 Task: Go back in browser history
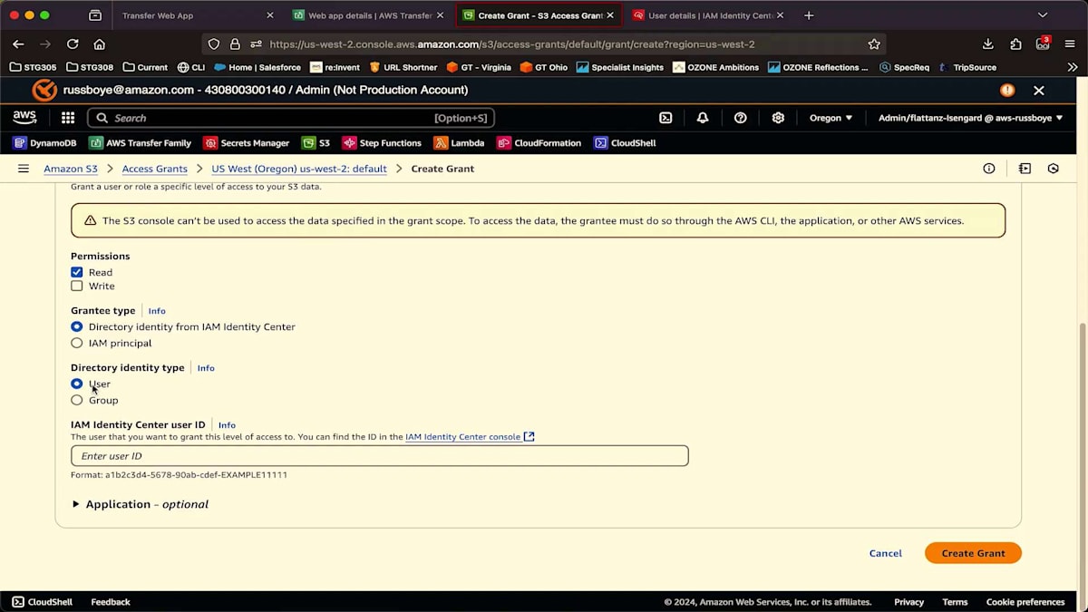tap(18, 44)
